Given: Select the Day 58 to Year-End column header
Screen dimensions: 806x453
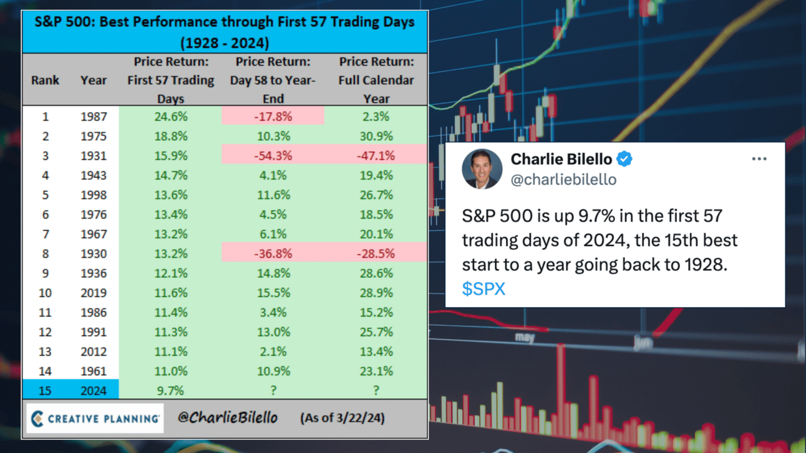Looking at the screenshot, I should 273,80.
